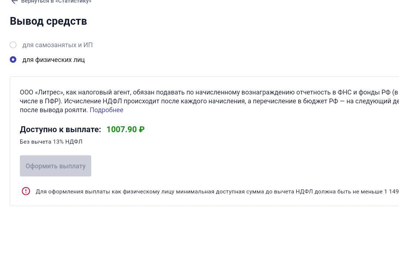This screenshot has width=399, height=261.
Task: Click the «Доступно к выплате:» label
Action: [x=60, y=130]
